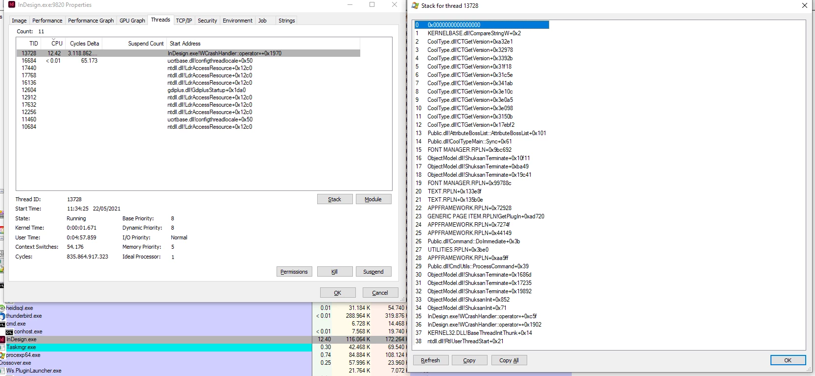This screenshot has width=815, height=376.
Task: Click the procexp64.exe process icon
Action: pos(2,355)
